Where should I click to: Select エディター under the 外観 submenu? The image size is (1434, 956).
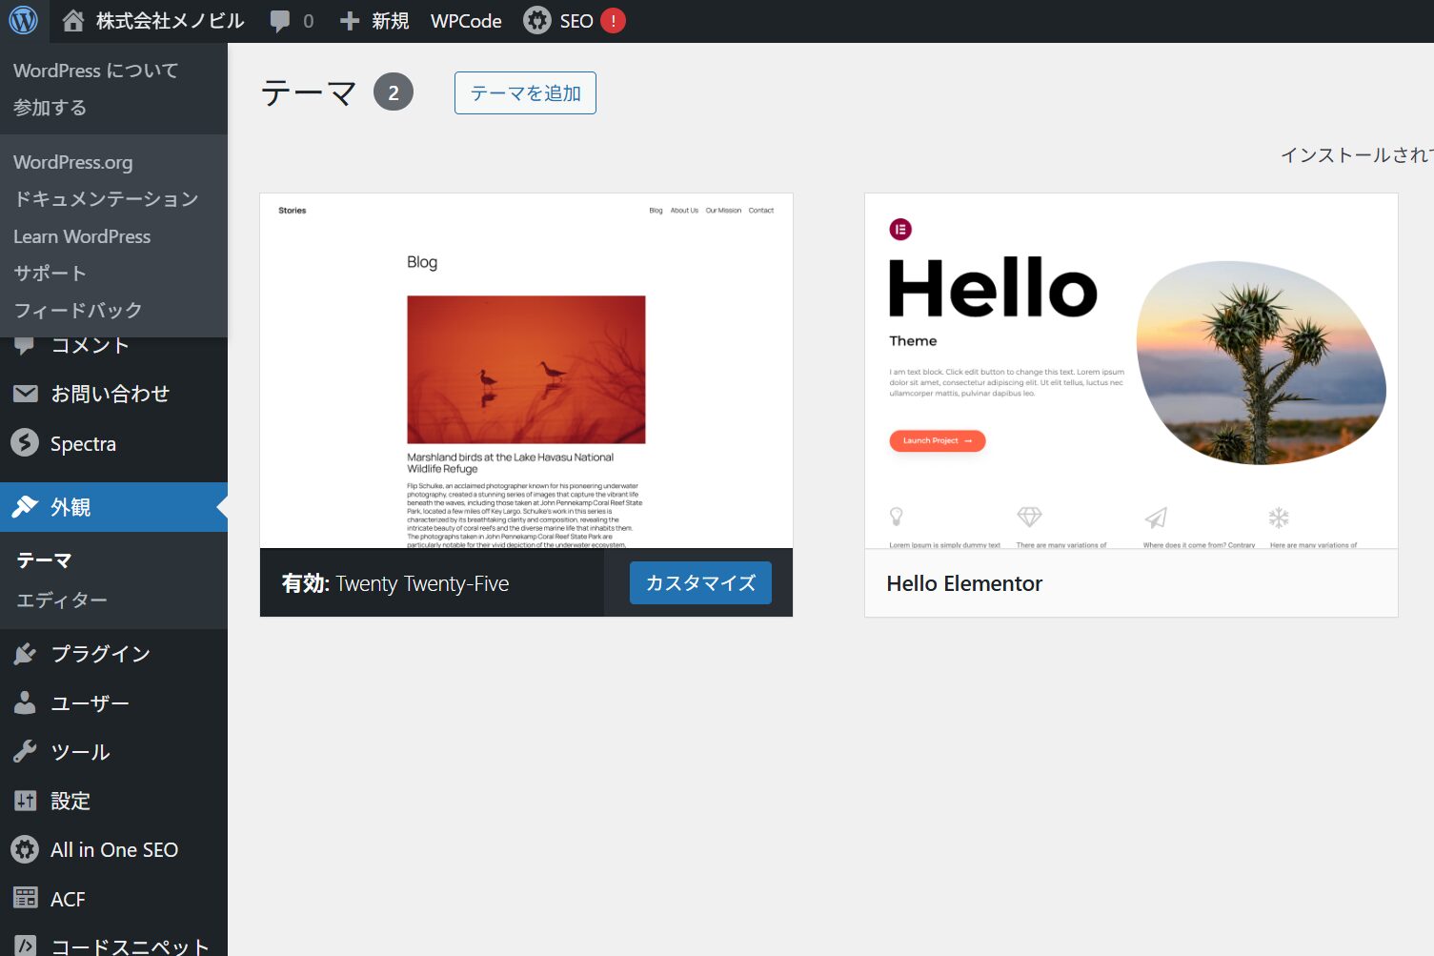point(62,600)
